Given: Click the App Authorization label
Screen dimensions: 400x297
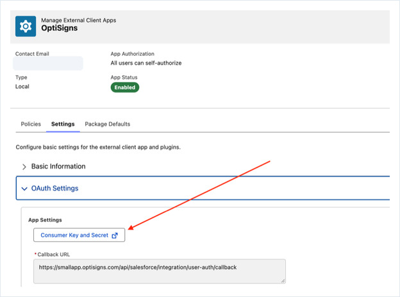Looking at the screenshot, I should click(x=133, y=54).
